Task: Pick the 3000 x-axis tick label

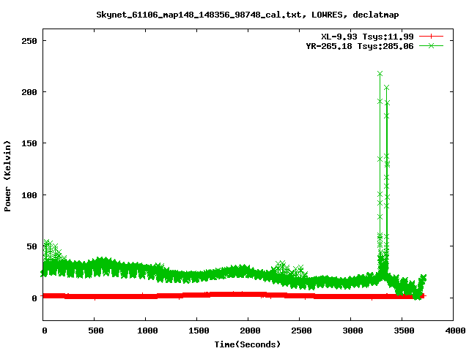Action: tap(350, 331)
